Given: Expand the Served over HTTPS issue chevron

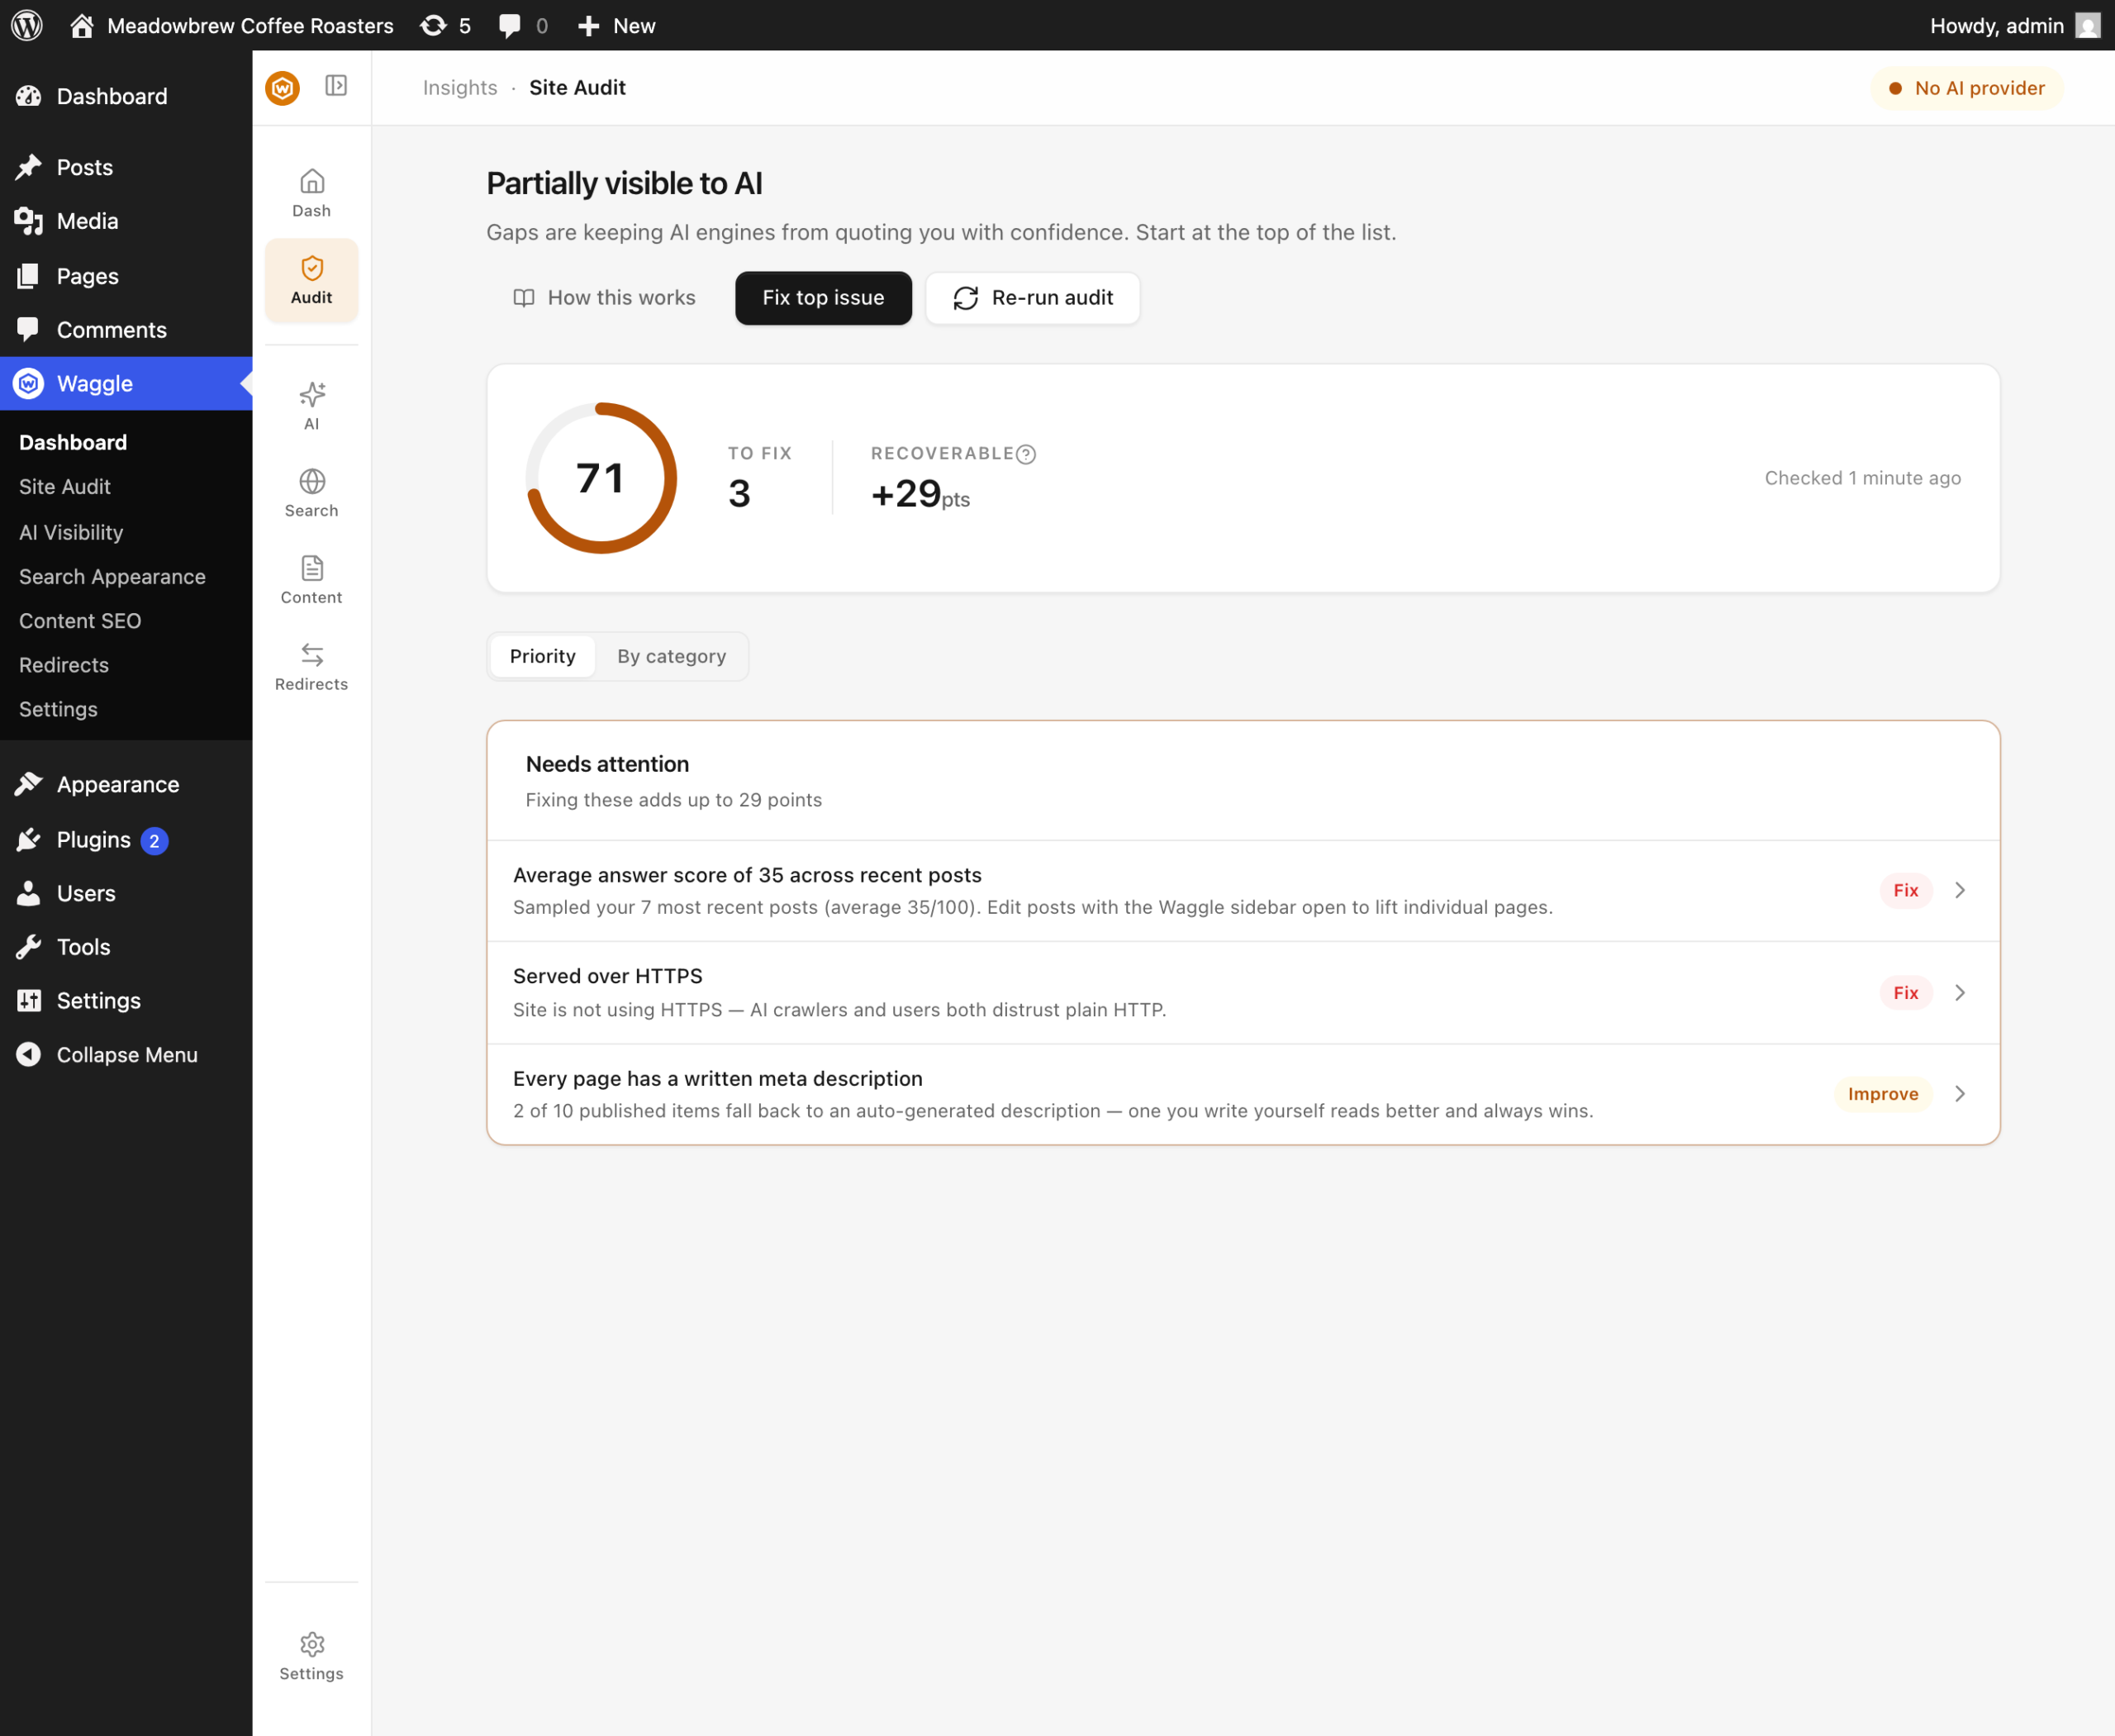Looking at the screenshot, I should coord(1960,992).
